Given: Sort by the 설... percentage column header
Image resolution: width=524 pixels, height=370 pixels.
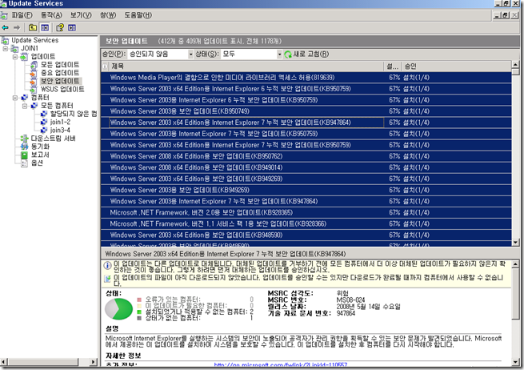Looking at the screenshot, I should (x=393, y=66).
